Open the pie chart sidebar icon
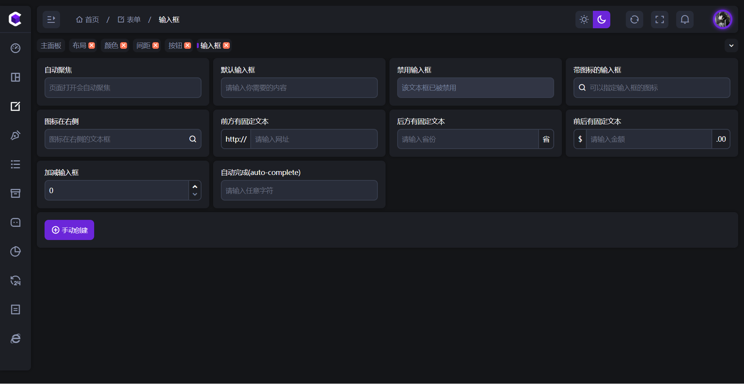 coord(15,252)
